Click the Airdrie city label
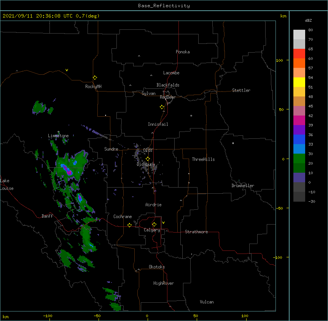This screenshot has height=321, width=328. click(x=154, y=205)
